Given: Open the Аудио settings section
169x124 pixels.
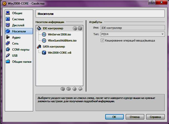Looking at the screenshot, I should tap(19, 37).
